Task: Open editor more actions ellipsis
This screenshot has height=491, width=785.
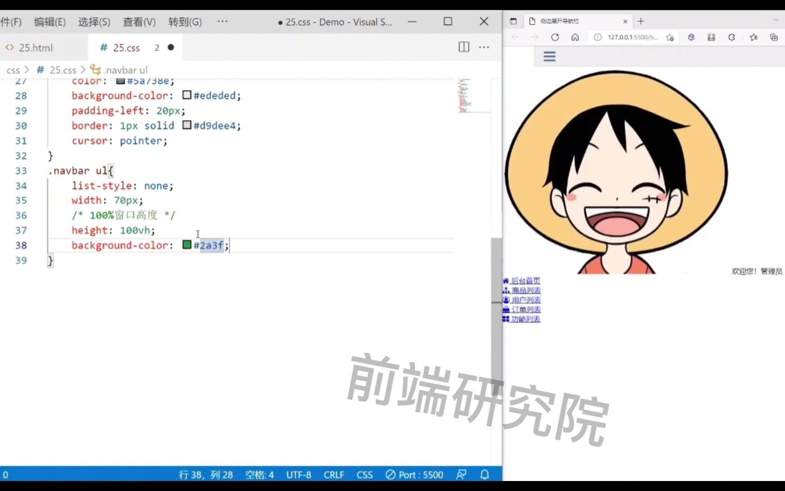Action: [x=484, y=47]
